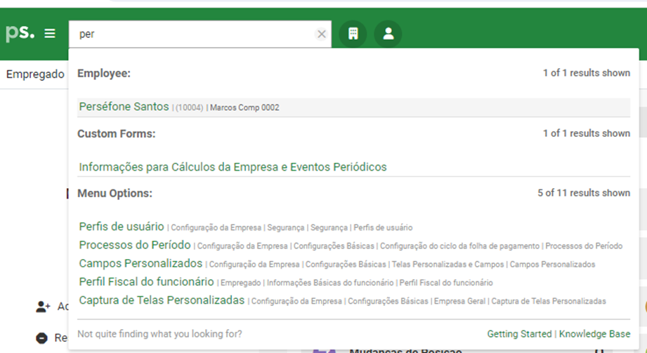Click the add person icon on the left
This screenshot has height=353, width=647.
click(43, 307)
